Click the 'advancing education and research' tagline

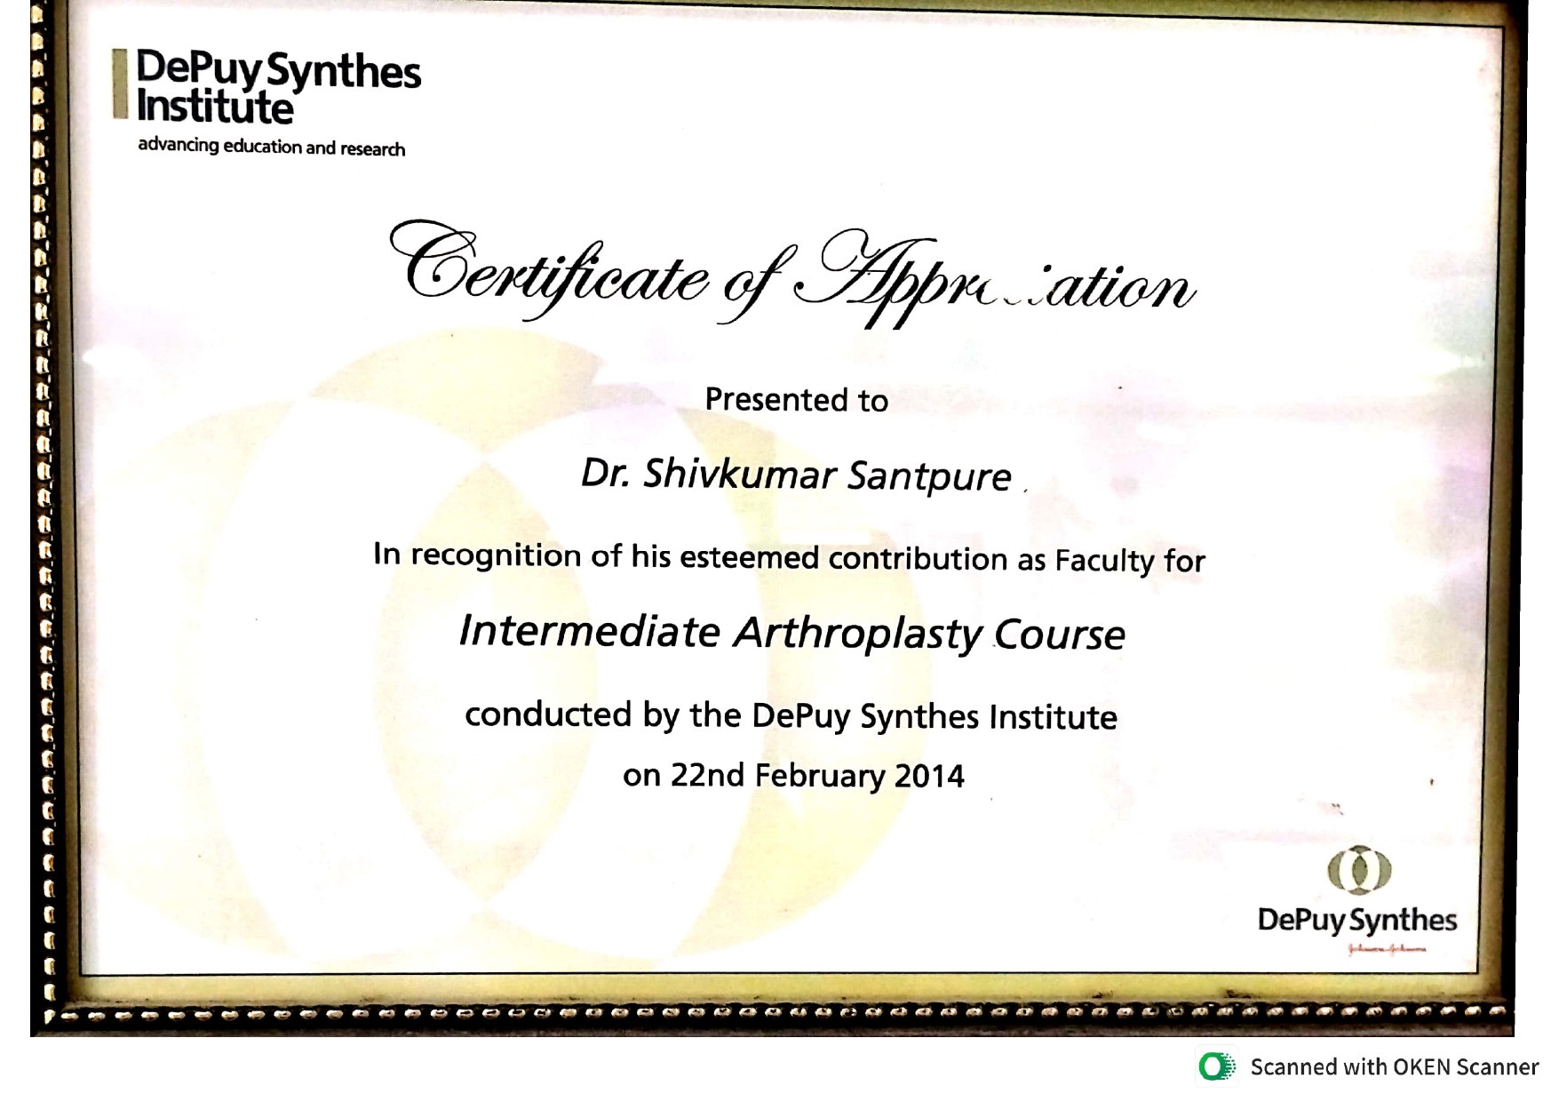pyautogui.click(x=271, y=148)
